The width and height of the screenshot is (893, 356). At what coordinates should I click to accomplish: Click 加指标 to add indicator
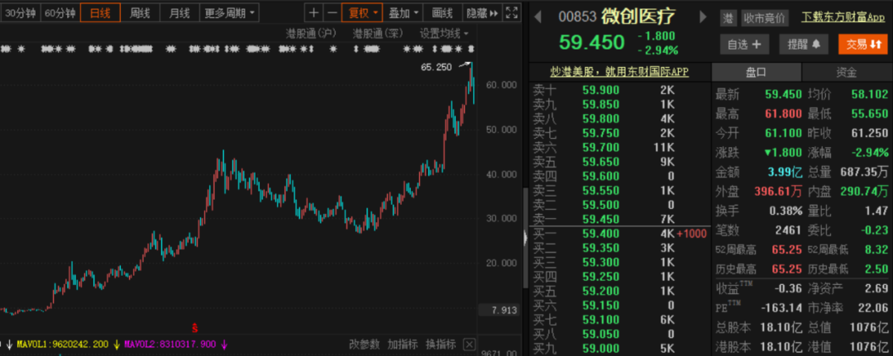click(x=403, y=344)
